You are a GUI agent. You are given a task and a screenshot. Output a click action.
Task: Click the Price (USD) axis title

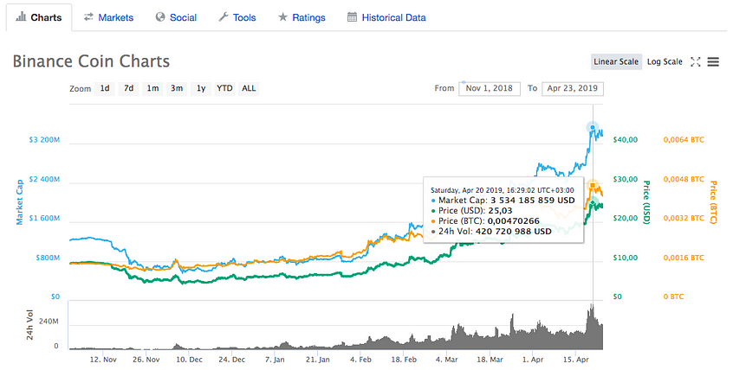click(x=647, y=202)
